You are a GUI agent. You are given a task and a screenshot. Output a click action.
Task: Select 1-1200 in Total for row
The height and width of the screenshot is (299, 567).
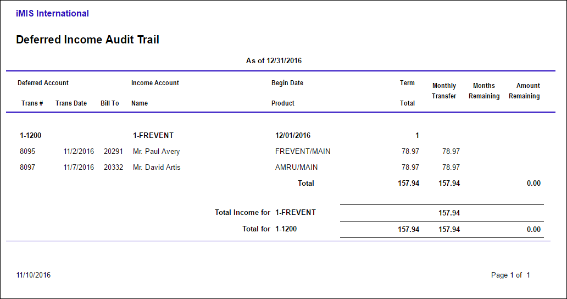pos(286,229)
